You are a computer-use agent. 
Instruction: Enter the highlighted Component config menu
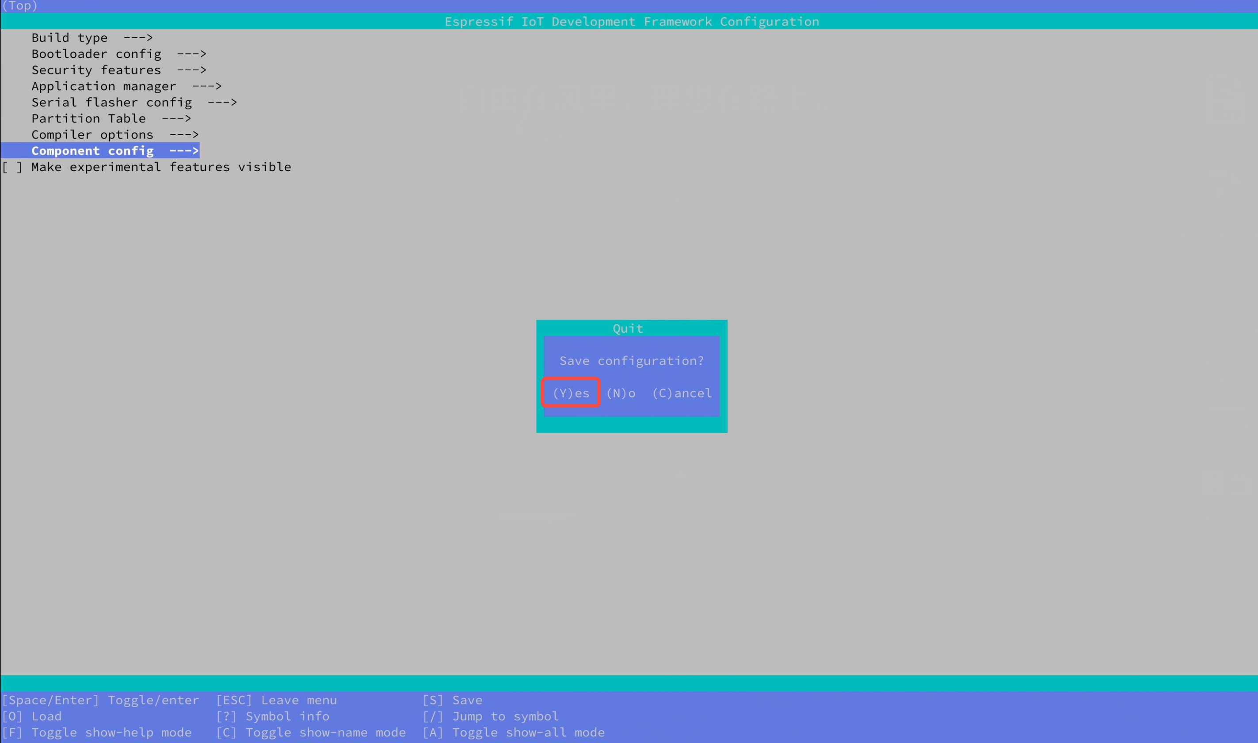coord(100,150)
